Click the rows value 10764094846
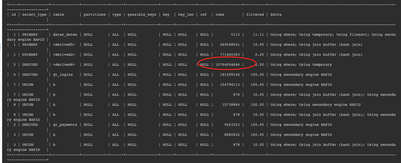 tap(227, 65)
